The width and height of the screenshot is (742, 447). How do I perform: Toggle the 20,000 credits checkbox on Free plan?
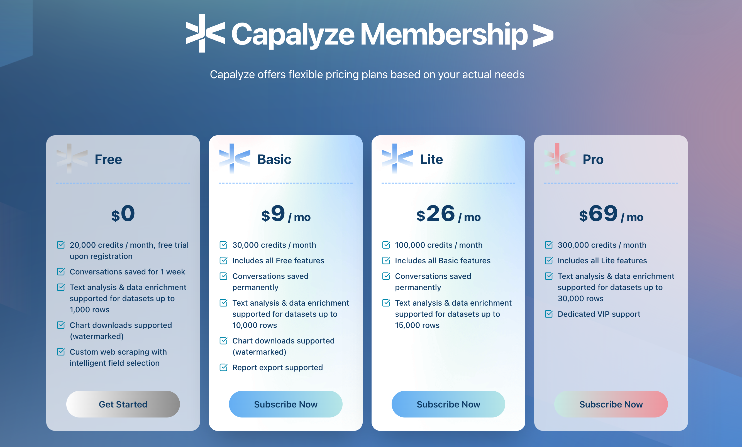tap(61, 245)
